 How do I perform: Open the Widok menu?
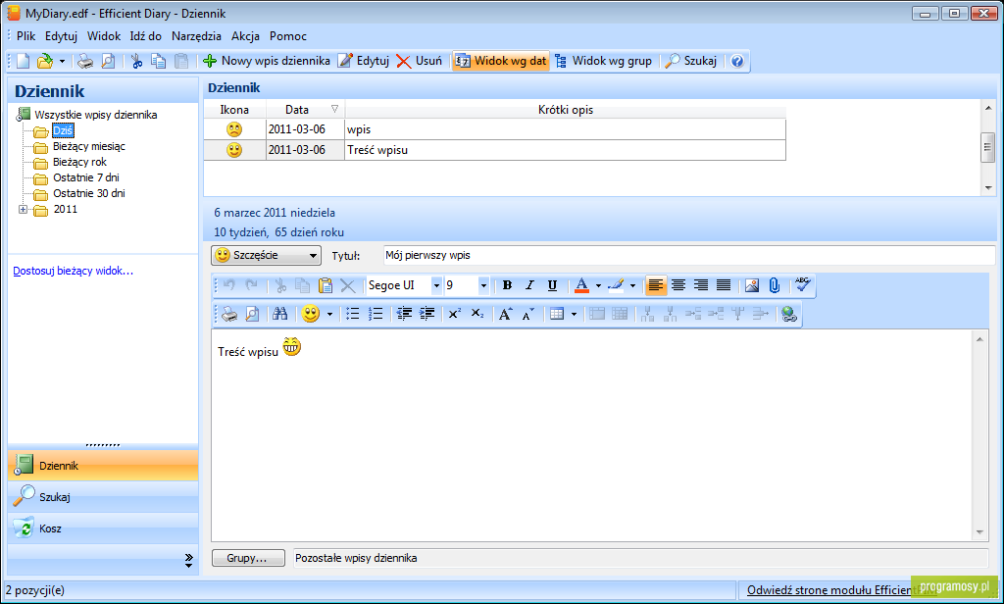pyautogui.click(x=104, y=36)
